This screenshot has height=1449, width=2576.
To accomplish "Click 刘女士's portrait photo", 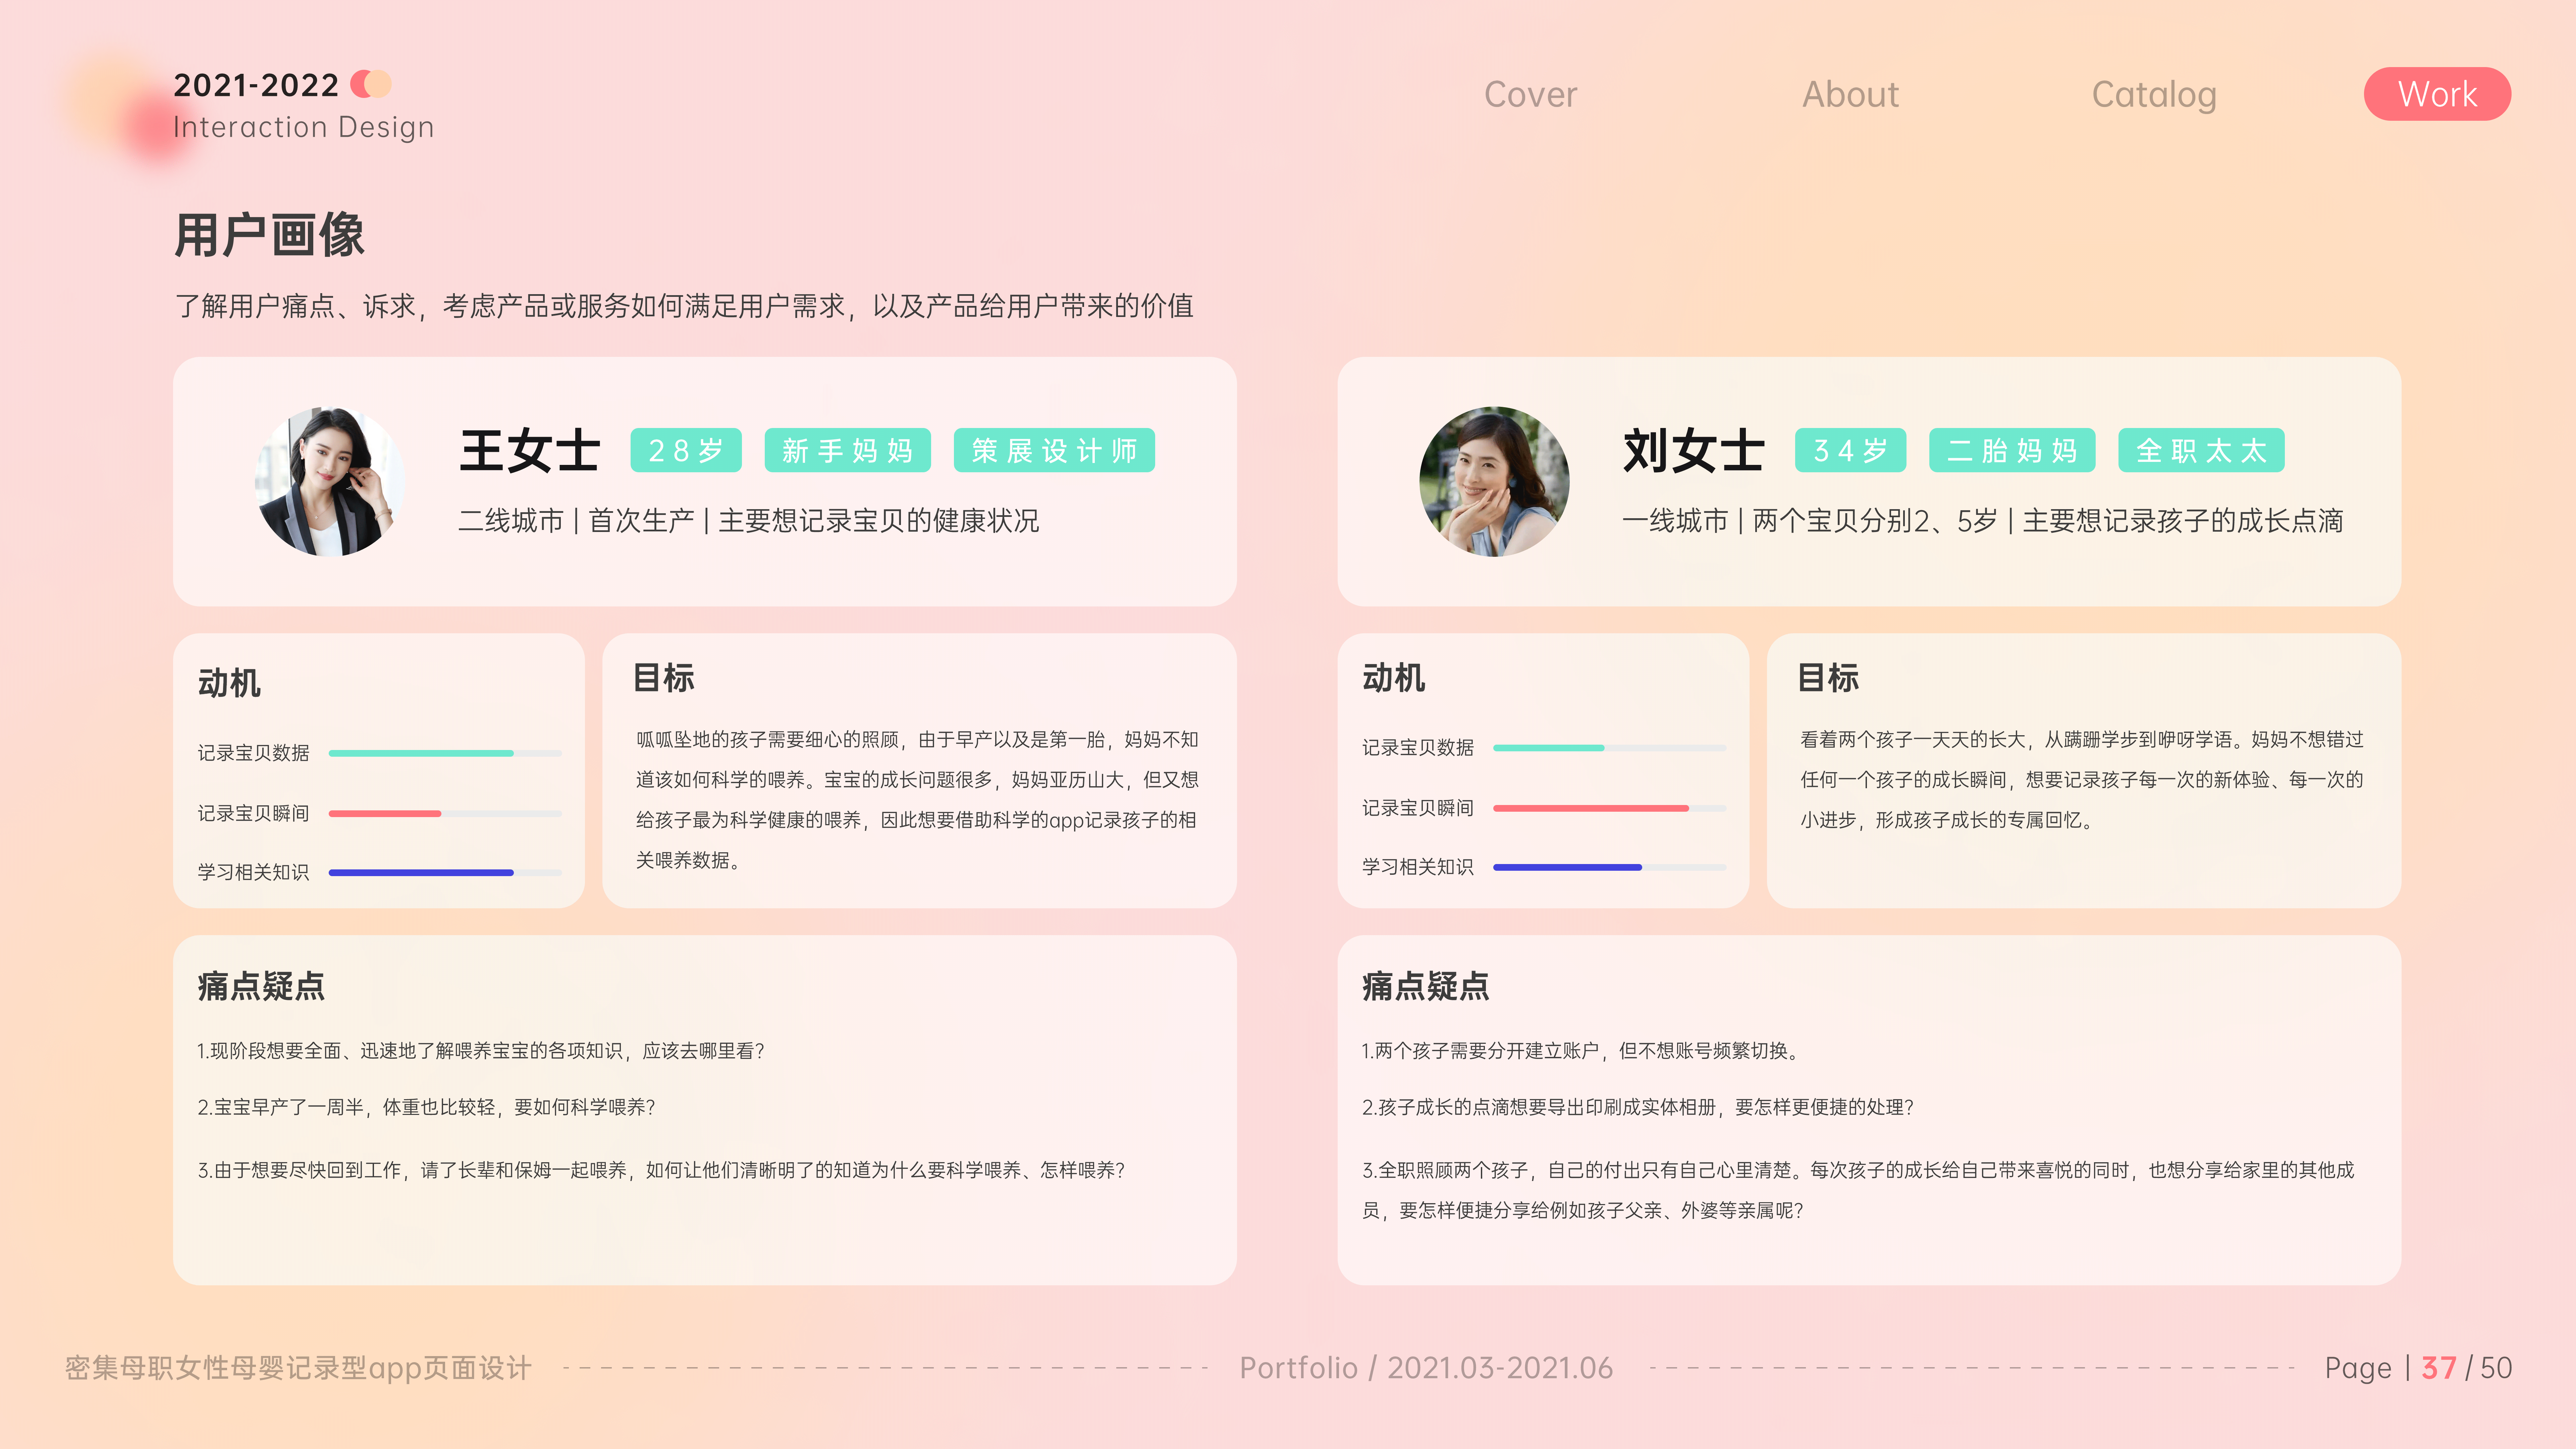I will click(x=1494, y=481).
